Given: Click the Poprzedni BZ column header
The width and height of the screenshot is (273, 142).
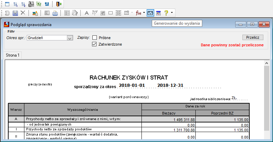Looking at the screenshot, I should tap(222, 113).
